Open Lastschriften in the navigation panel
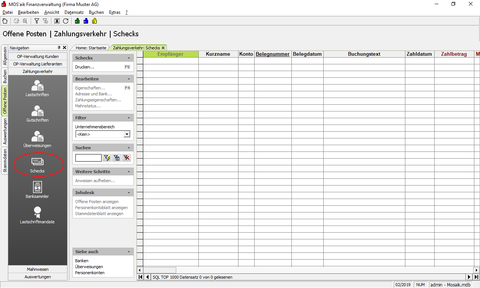 coord(37,88)
